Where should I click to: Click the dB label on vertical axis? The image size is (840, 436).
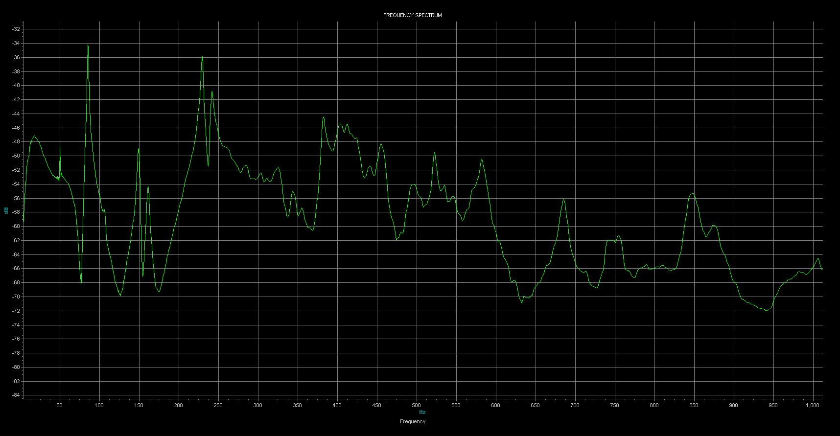pyautogui.click(x=6, y=210)
